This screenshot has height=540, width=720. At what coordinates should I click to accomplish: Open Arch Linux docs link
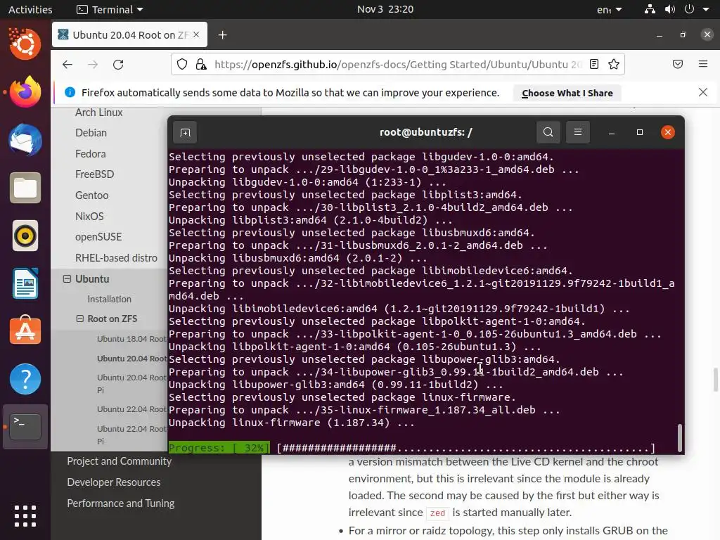(98, 112)
